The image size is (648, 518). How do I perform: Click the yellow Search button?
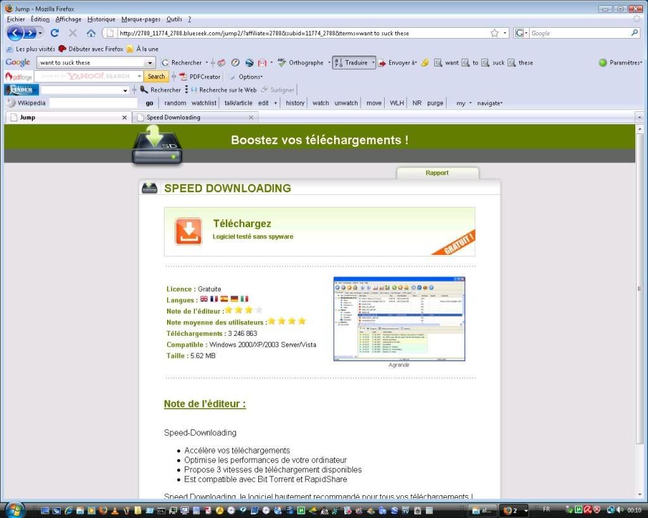(156, 77)
